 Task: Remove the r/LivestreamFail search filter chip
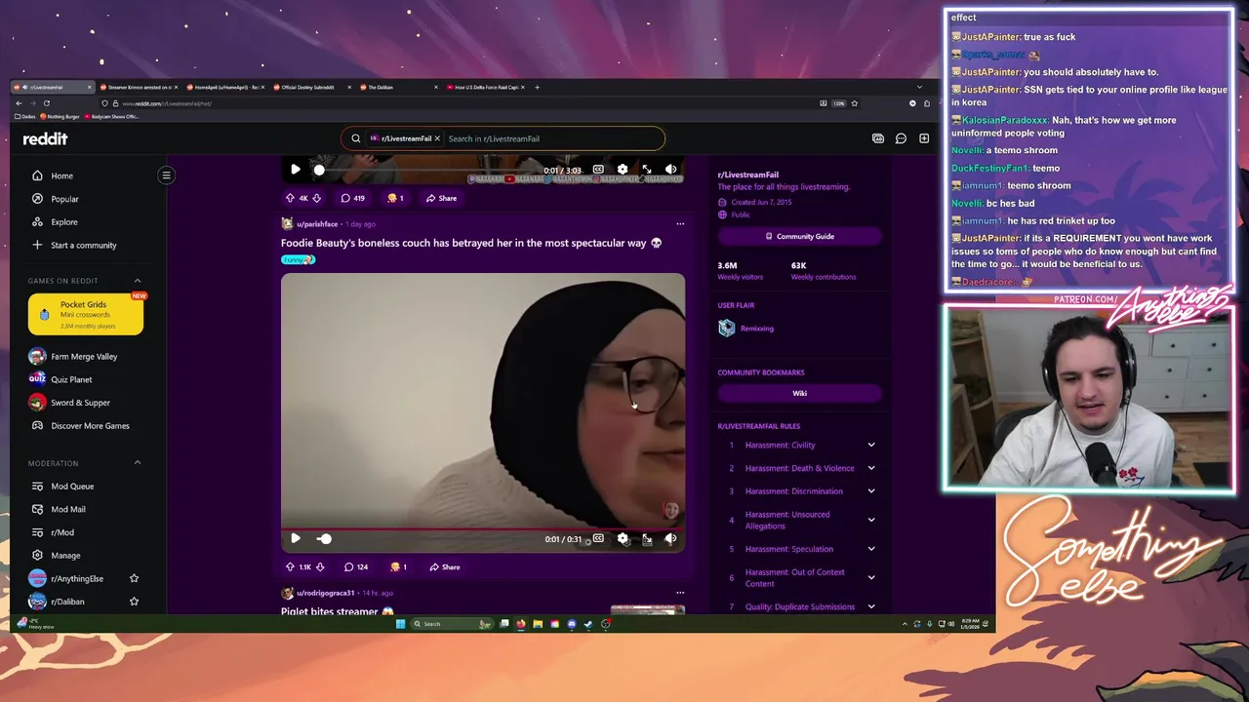(x=437, y=138)
